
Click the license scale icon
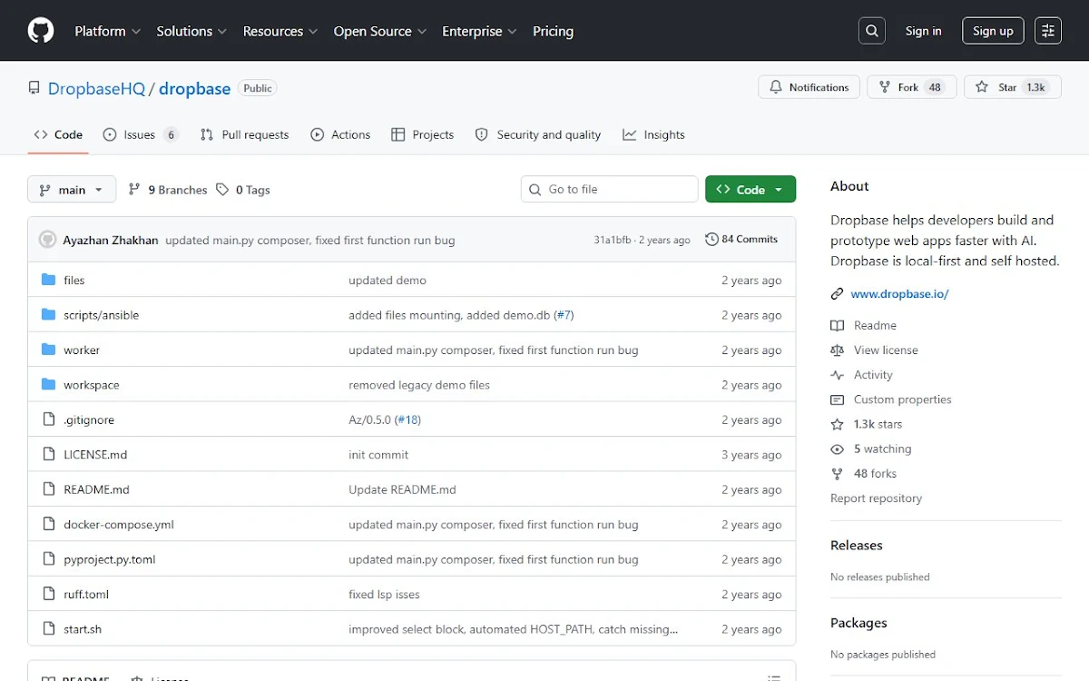point(838,350)
